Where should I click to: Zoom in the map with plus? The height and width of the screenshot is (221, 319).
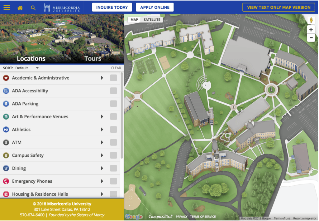tap(311, 30)
